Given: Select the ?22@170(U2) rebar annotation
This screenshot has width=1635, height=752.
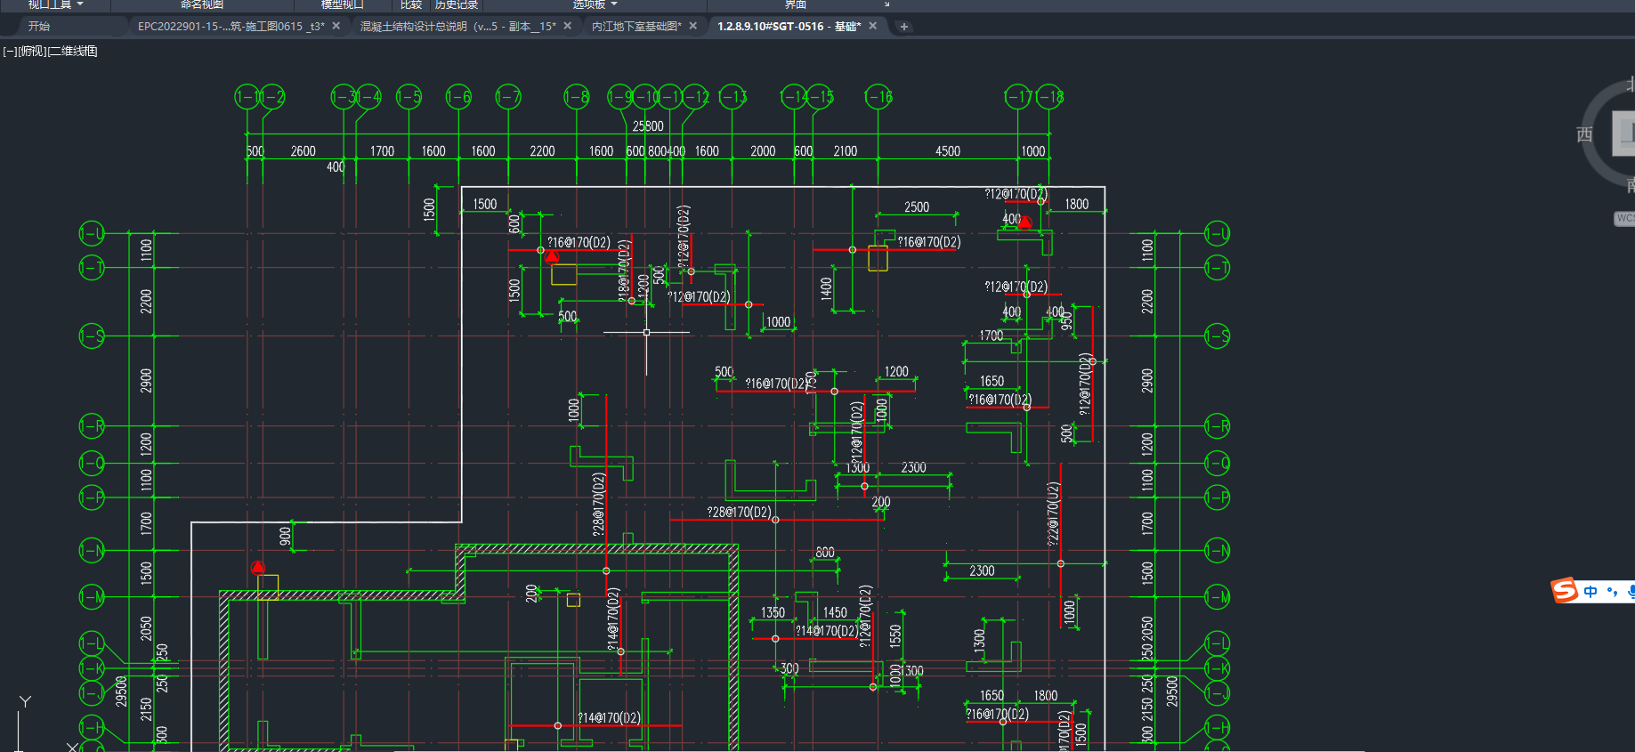Looking at the screenshot, I should [1053, 513].
